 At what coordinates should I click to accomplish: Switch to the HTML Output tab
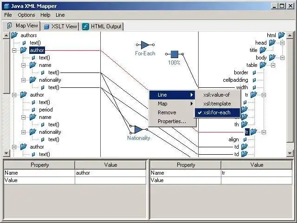102,26
